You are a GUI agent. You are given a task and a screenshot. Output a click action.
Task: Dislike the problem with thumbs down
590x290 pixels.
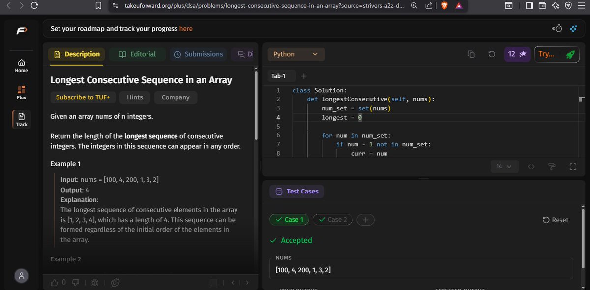click(x=76, y=282)
